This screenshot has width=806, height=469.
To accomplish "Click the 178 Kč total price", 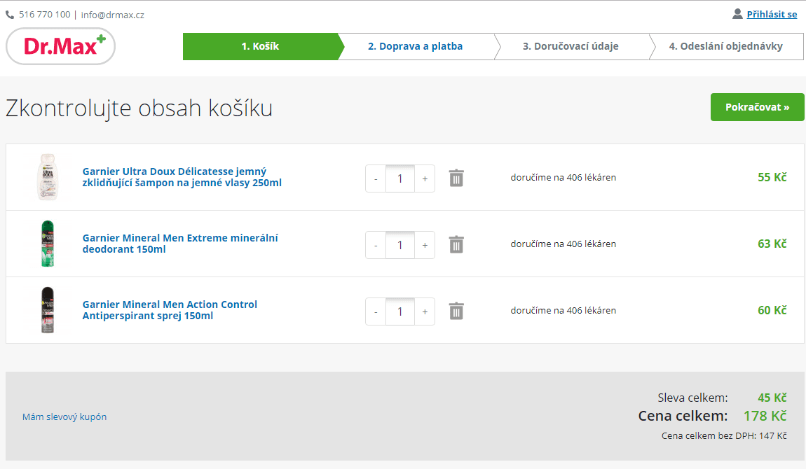I will point(765,416).
